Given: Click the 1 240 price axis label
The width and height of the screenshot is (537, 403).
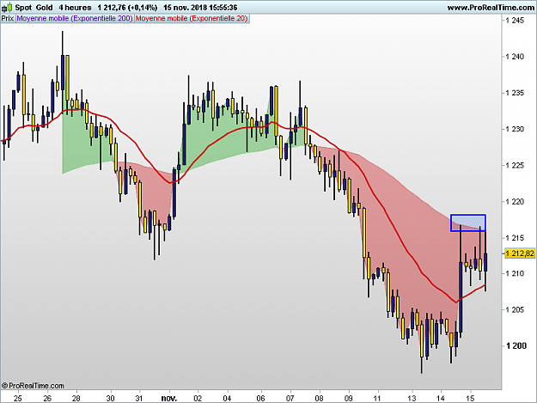Looking at the screenshot, I should 515,57.
